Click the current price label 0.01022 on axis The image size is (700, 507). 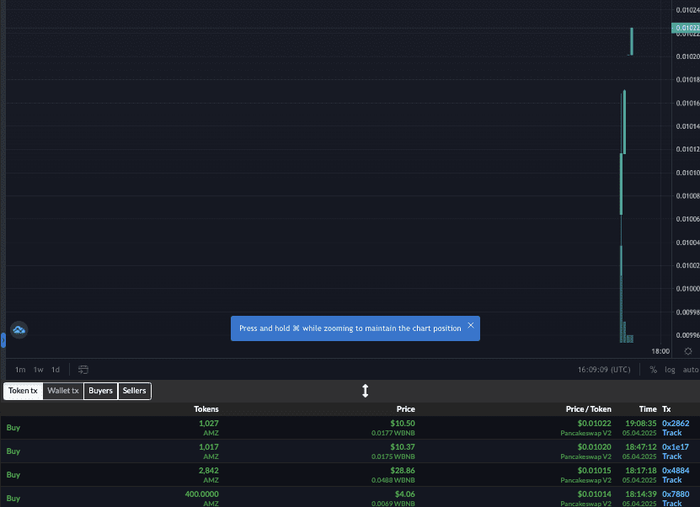pyautogui.click(x=687, y=28)
